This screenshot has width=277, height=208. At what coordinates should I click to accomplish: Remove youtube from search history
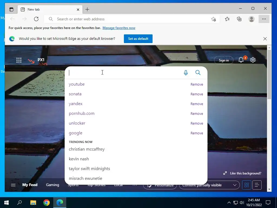pyautogui.click(x=197, y=84)
